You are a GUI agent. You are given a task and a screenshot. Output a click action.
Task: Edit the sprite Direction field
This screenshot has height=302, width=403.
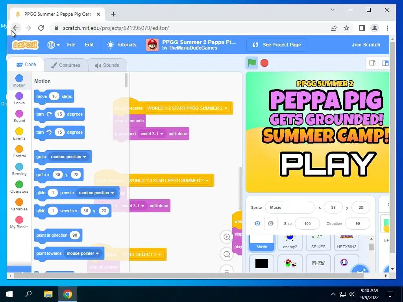click(358, 223)
